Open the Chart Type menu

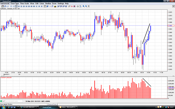click(15, 4)
